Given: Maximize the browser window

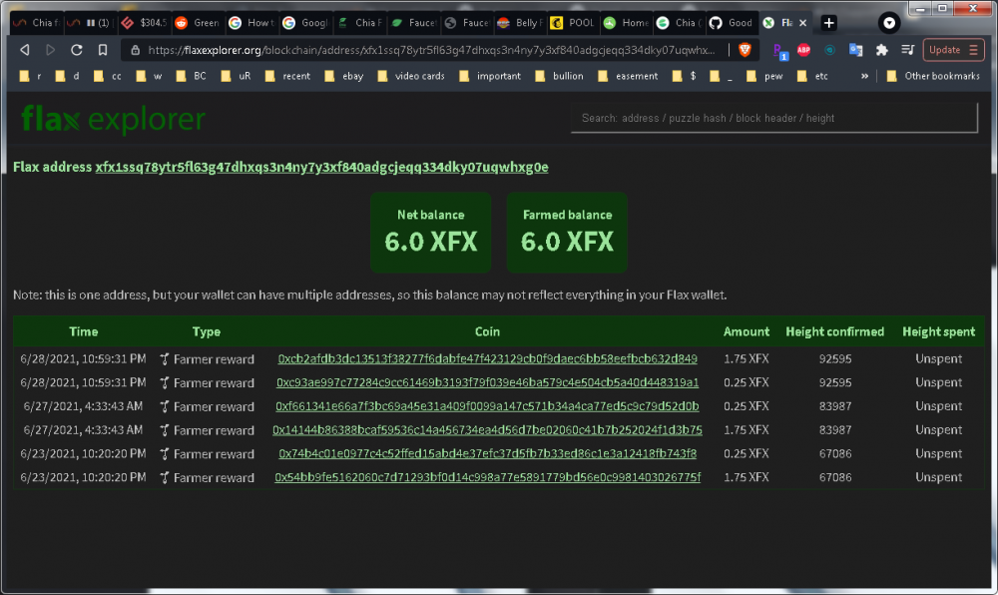Looking at the screenshot, I should [942, 8].
